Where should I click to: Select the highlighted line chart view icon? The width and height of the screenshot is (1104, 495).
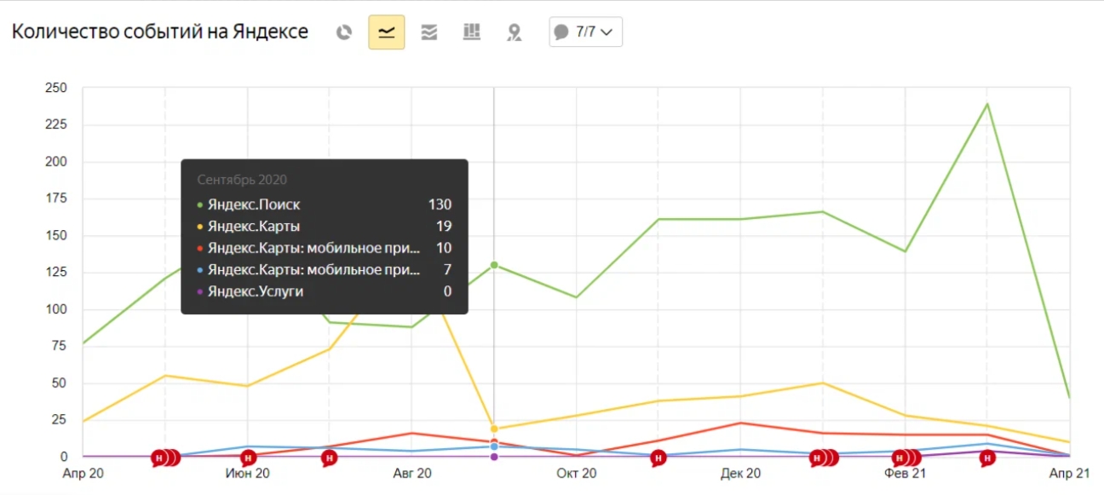[387, 32]
